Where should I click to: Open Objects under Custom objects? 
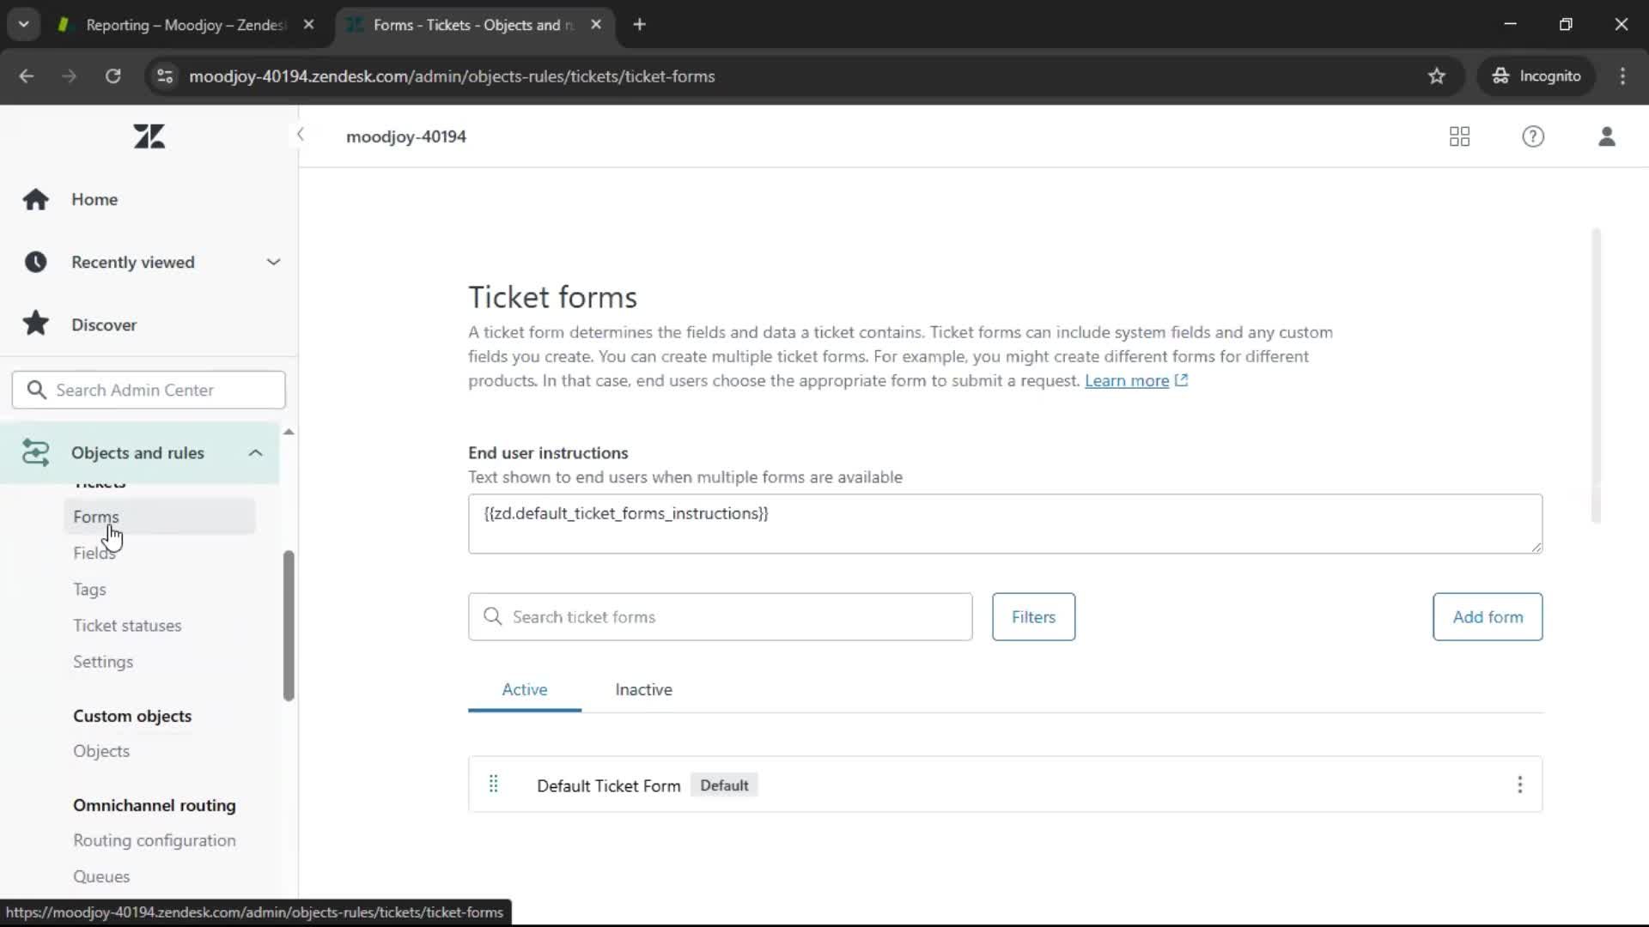[101, 751]
